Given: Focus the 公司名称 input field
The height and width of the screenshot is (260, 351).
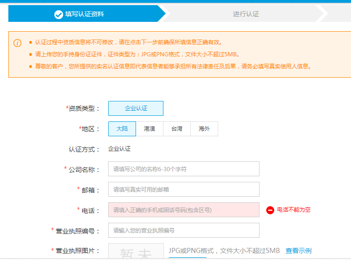Looking at the screenshot, I should pos(184,169).
